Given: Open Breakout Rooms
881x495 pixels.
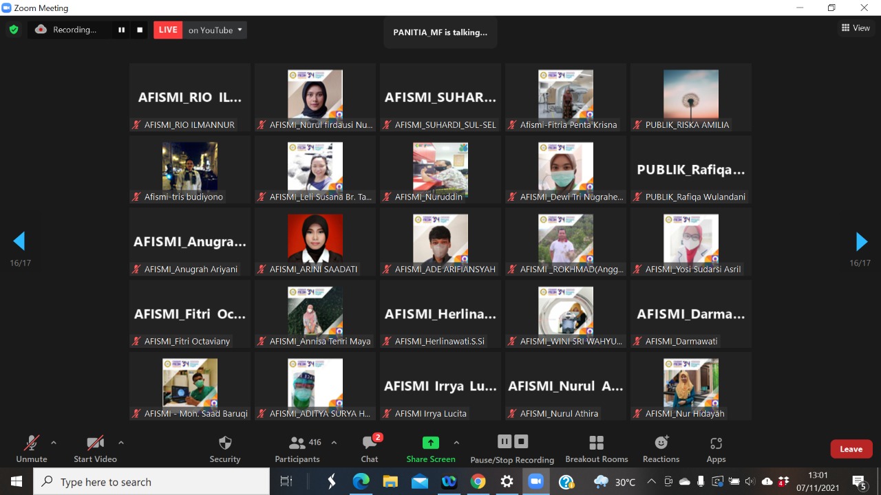Looking at the screenshot, I should [596, 449].
